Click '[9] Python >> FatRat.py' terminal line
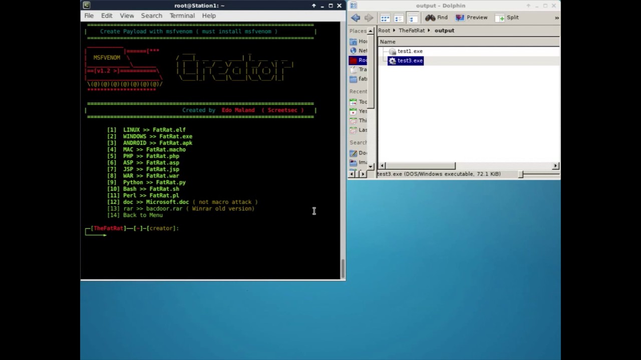The height and width of the screenshot is (360, 641). pos(146,182)
